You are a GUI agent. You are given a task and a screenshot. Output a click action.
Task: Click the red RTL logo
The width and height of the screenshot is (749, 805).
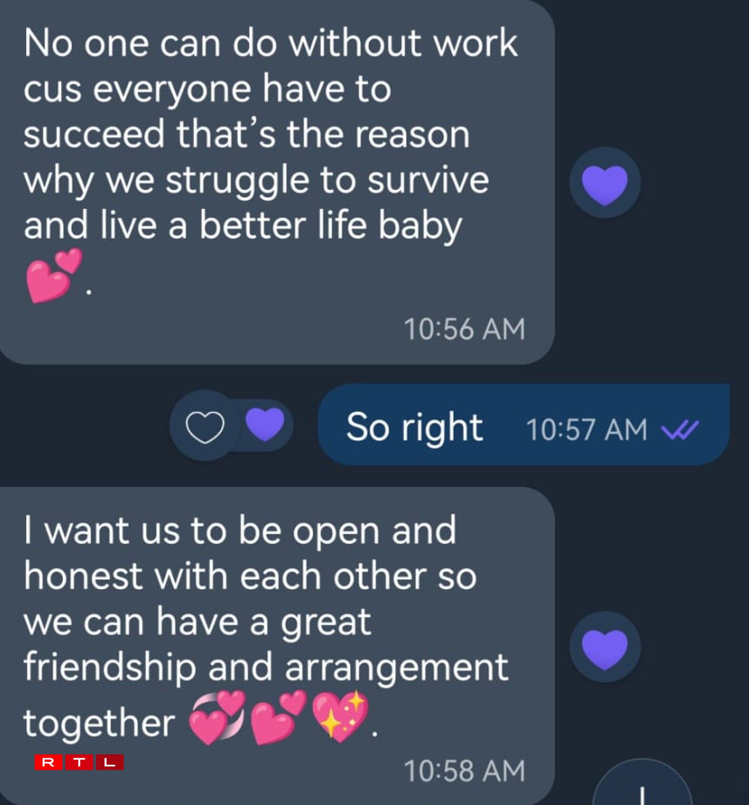tap(79, 762)
